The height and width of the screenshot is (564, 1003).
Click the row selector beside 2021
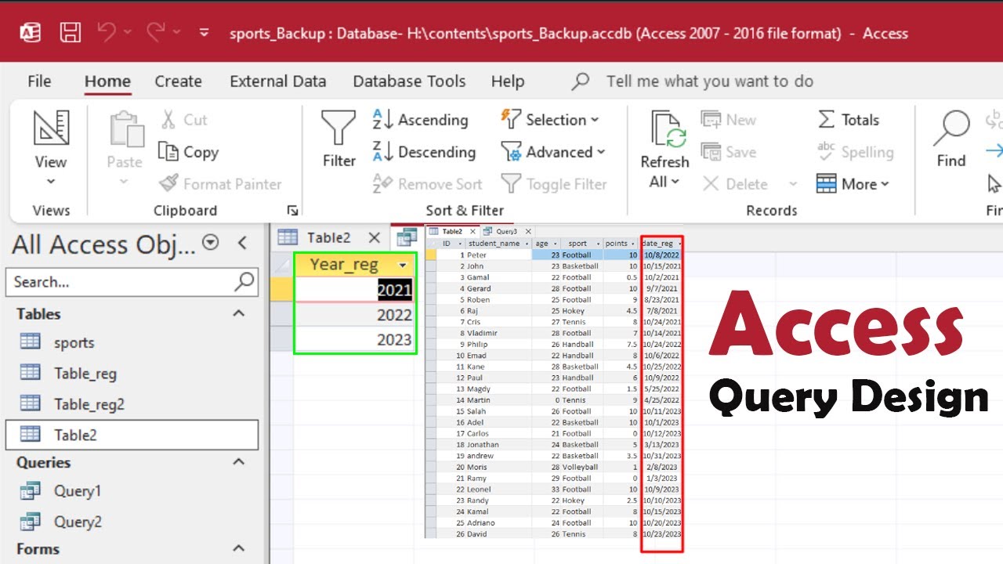click(x=282, y=290)
